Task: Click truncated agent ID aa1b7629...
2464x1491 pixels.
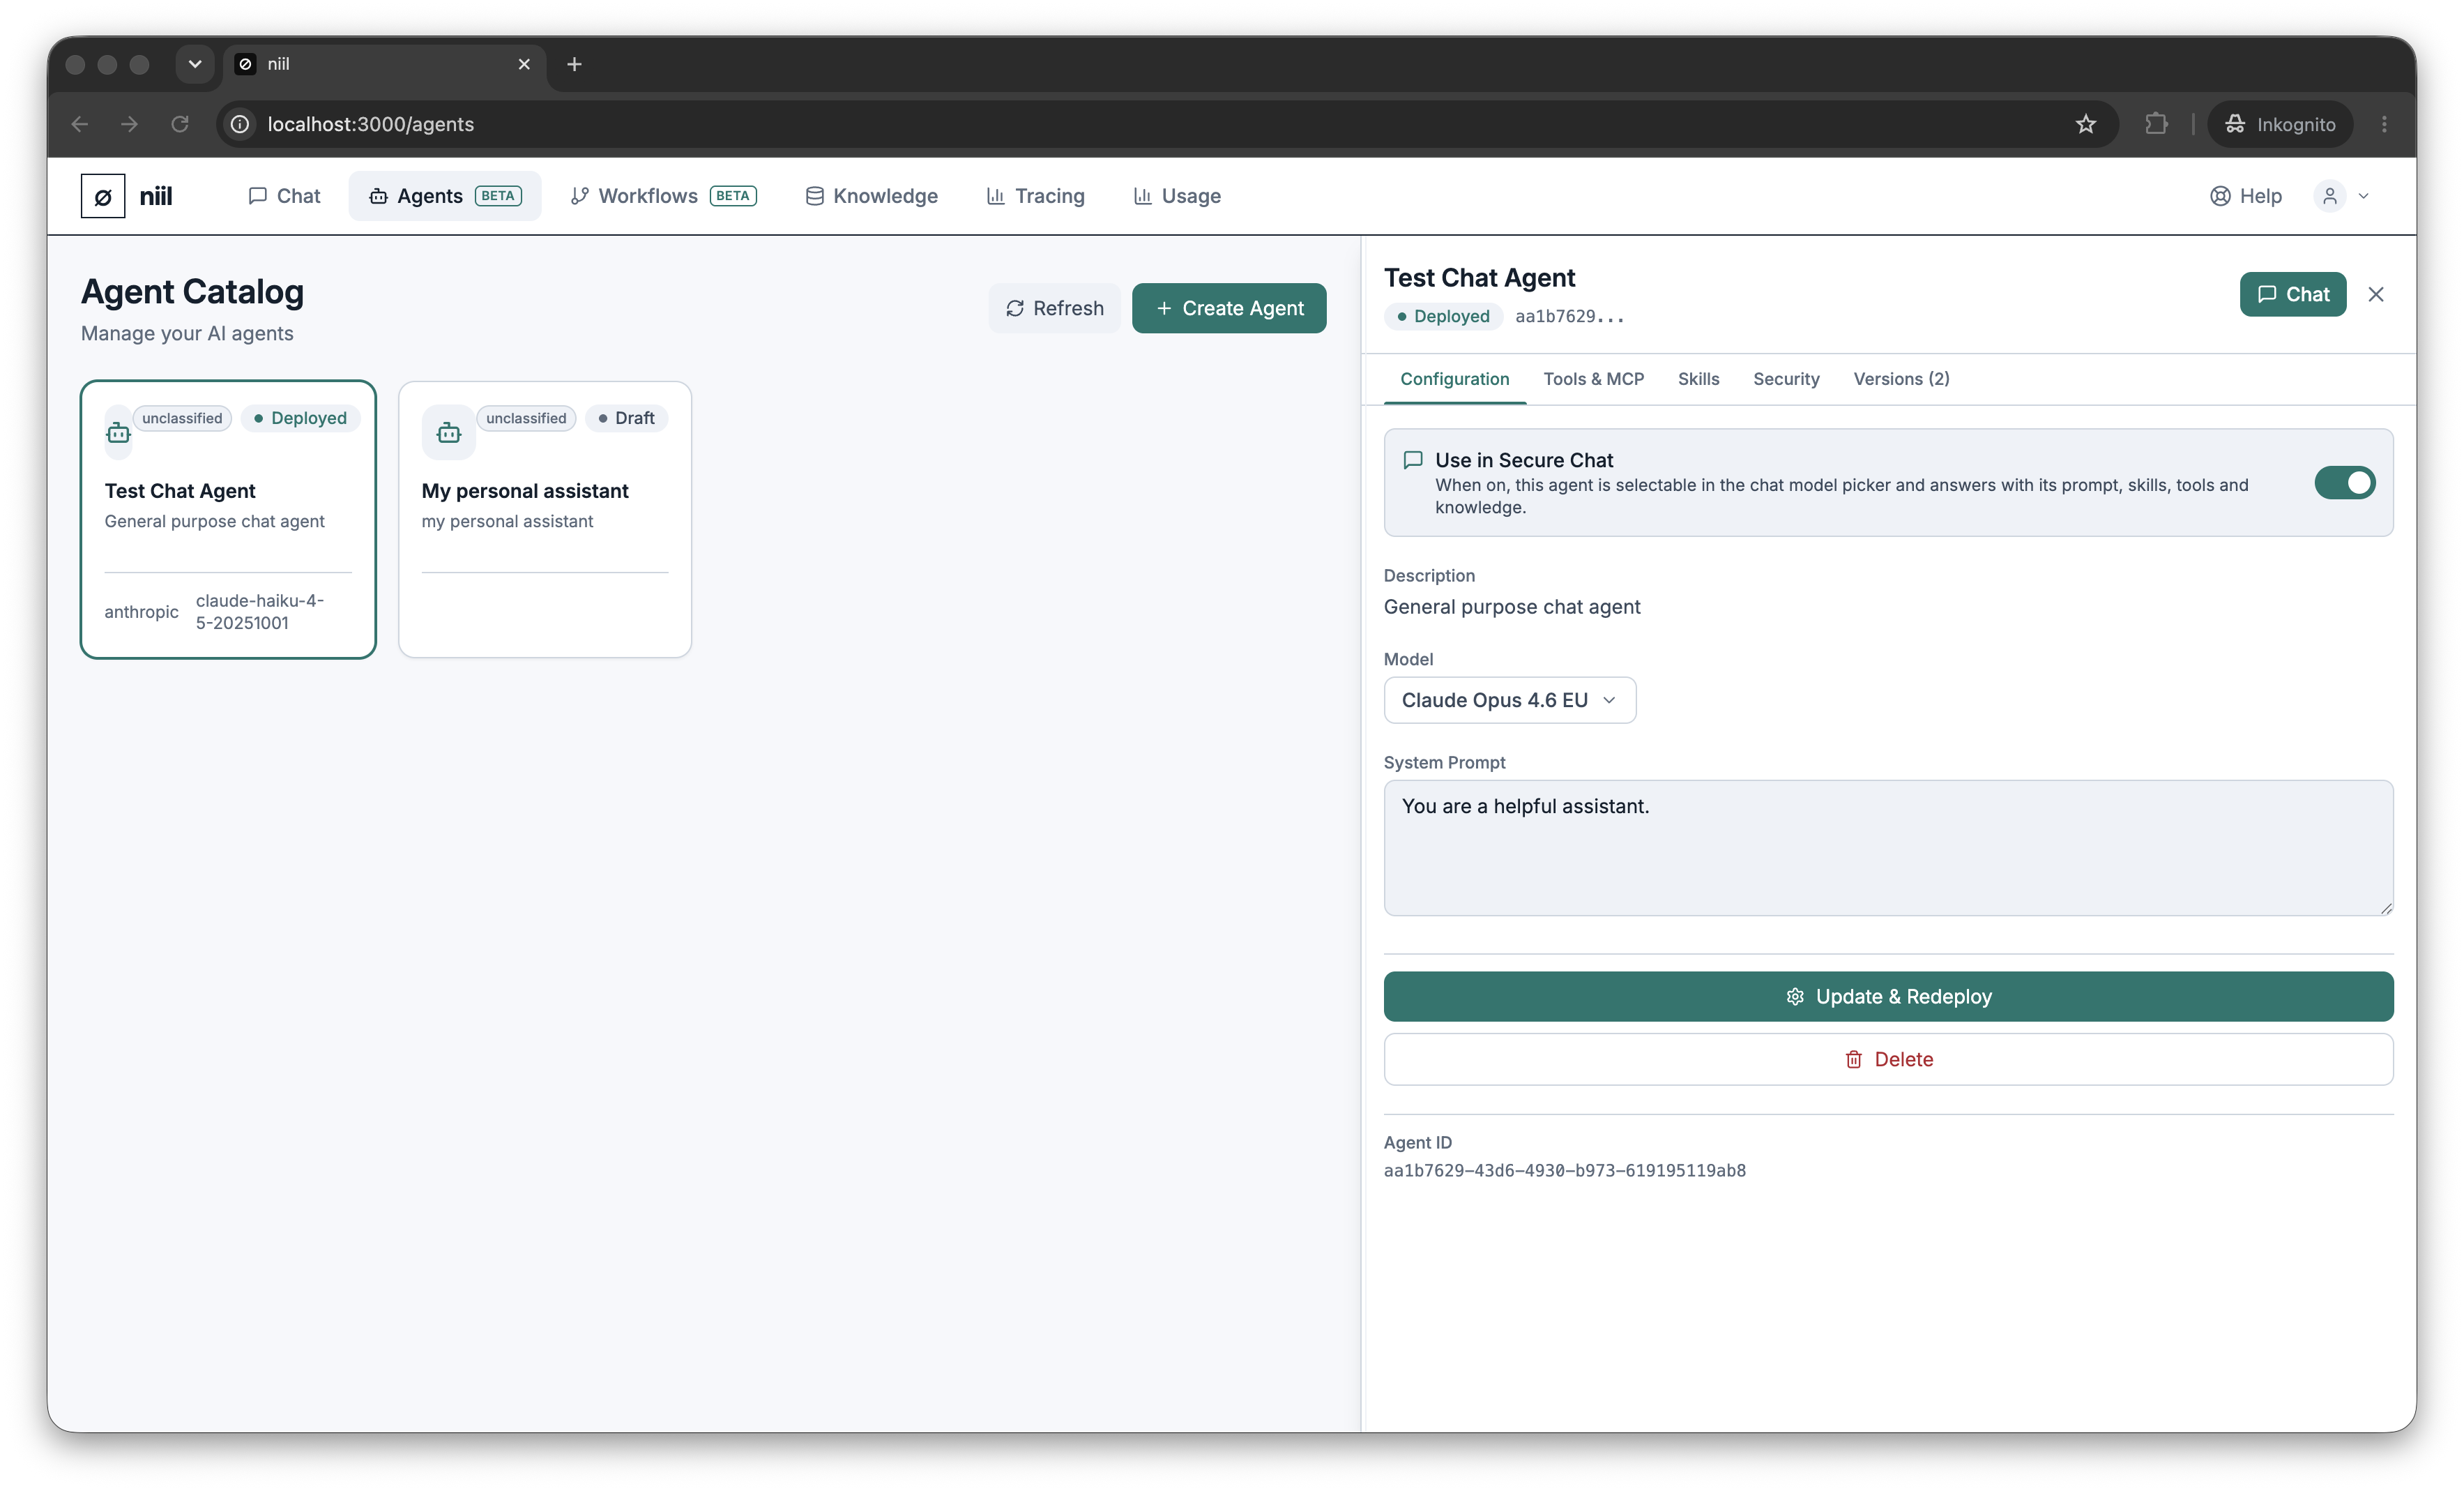Action: (1569, 316)
